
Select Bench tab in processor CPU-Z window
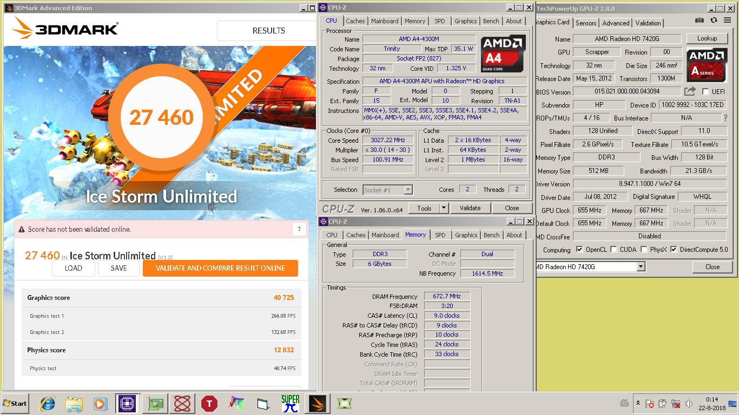click(491, 21)
